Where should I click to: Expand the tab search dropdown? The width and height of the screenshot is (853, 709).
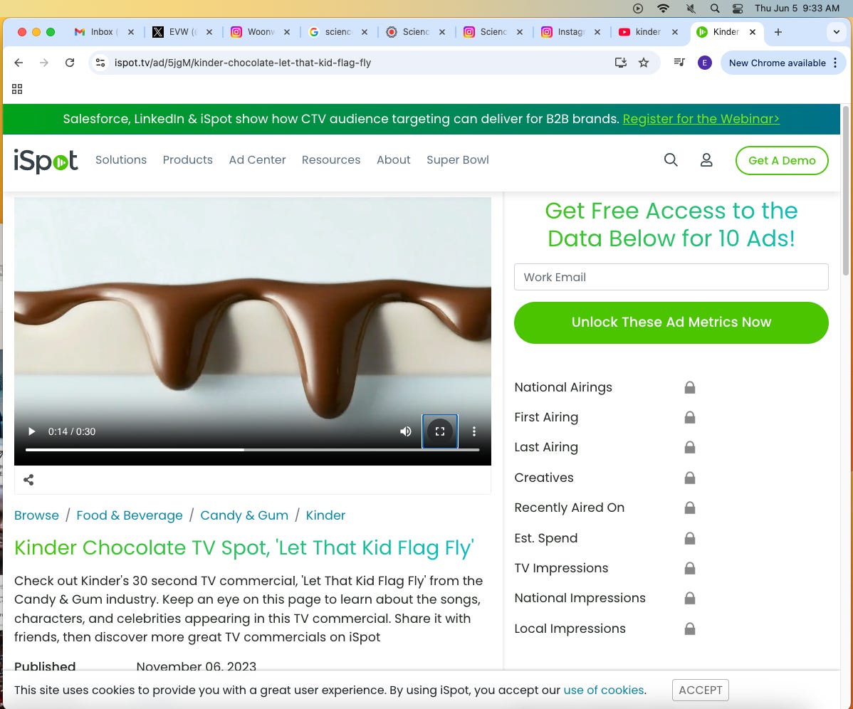pyautogui.click(x=836, y=32)
